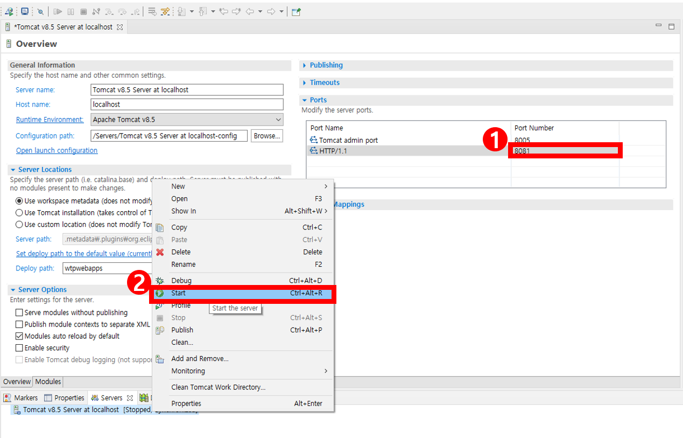Click the Disconnect toolbar icon
The height and width of the screenshot is (438, 683).
pos(96,11)
